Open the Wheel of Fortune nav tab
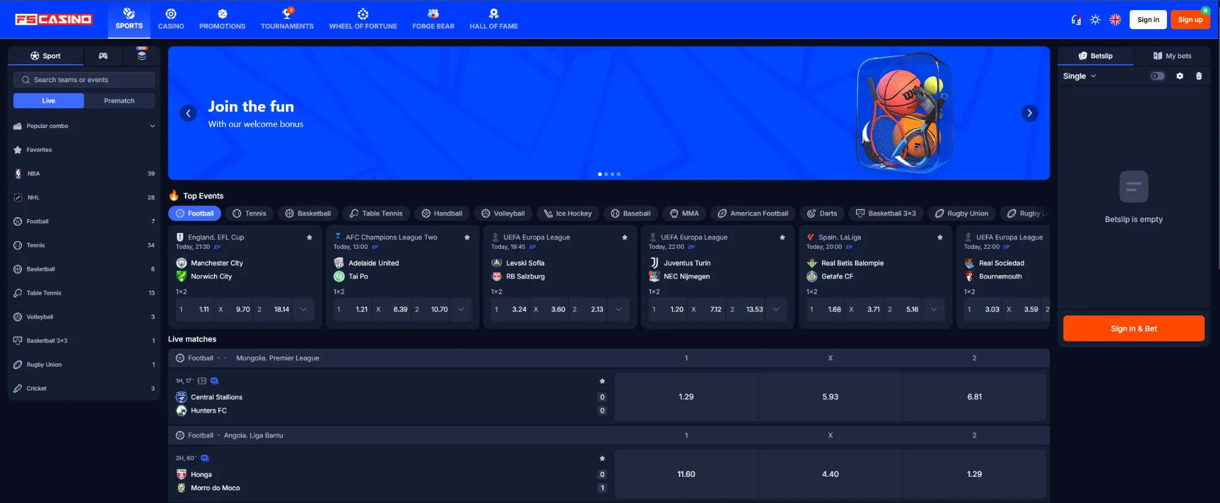 point(363,19)
